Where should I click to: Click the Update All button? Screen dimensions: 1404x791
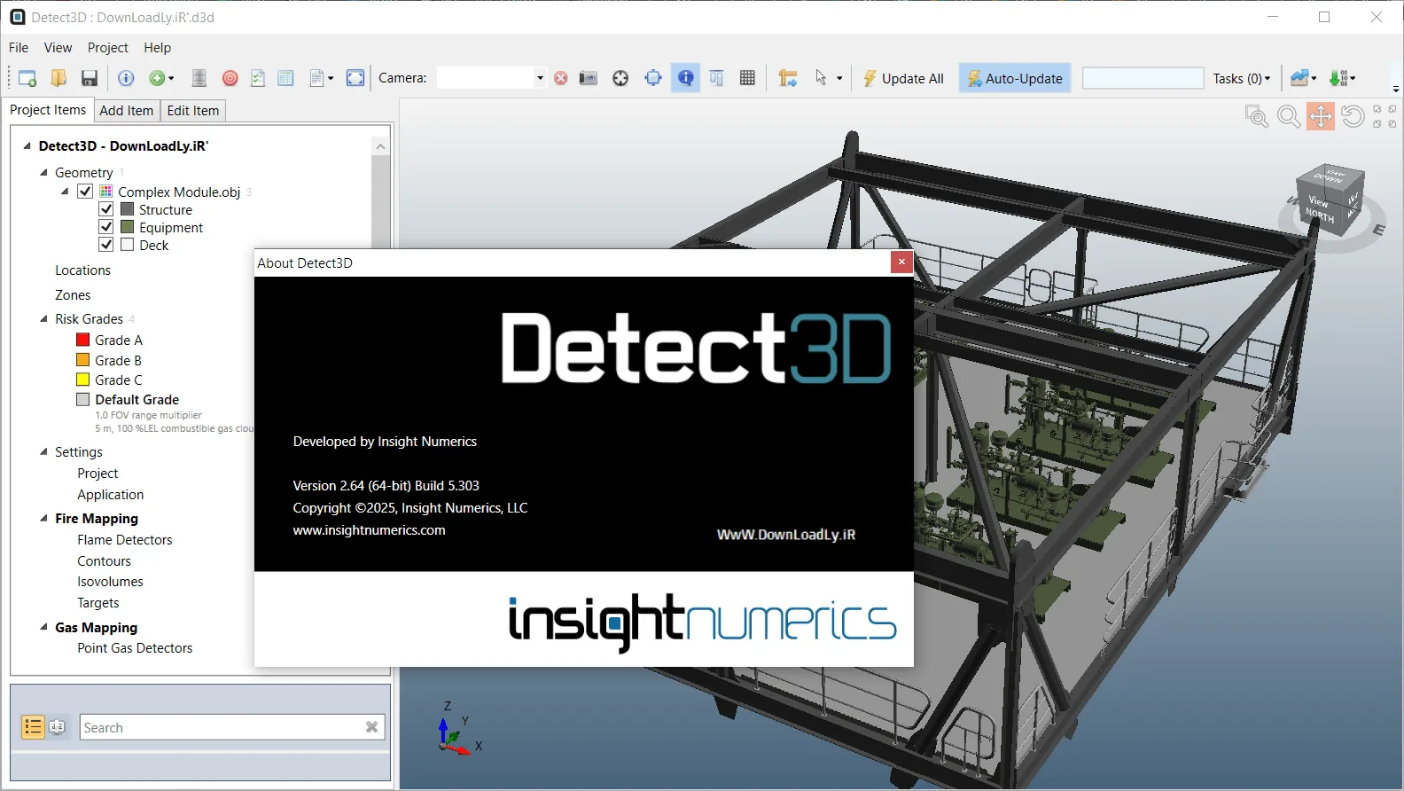[903, 78]
